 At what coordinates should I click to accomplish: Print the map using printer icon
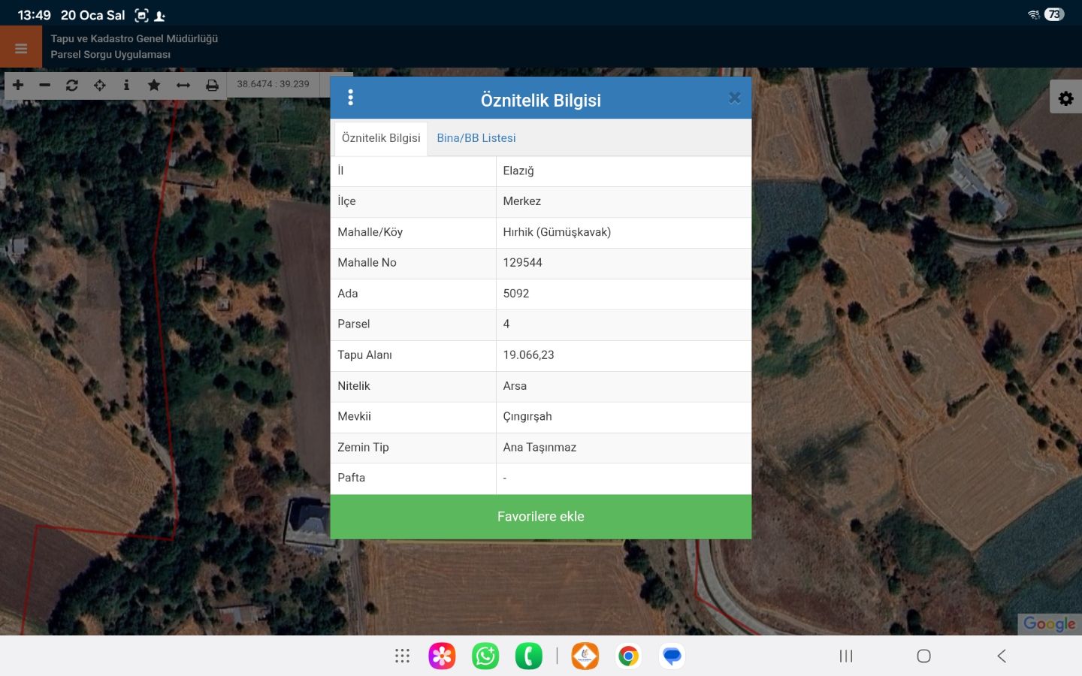click(x=213, y=85)
